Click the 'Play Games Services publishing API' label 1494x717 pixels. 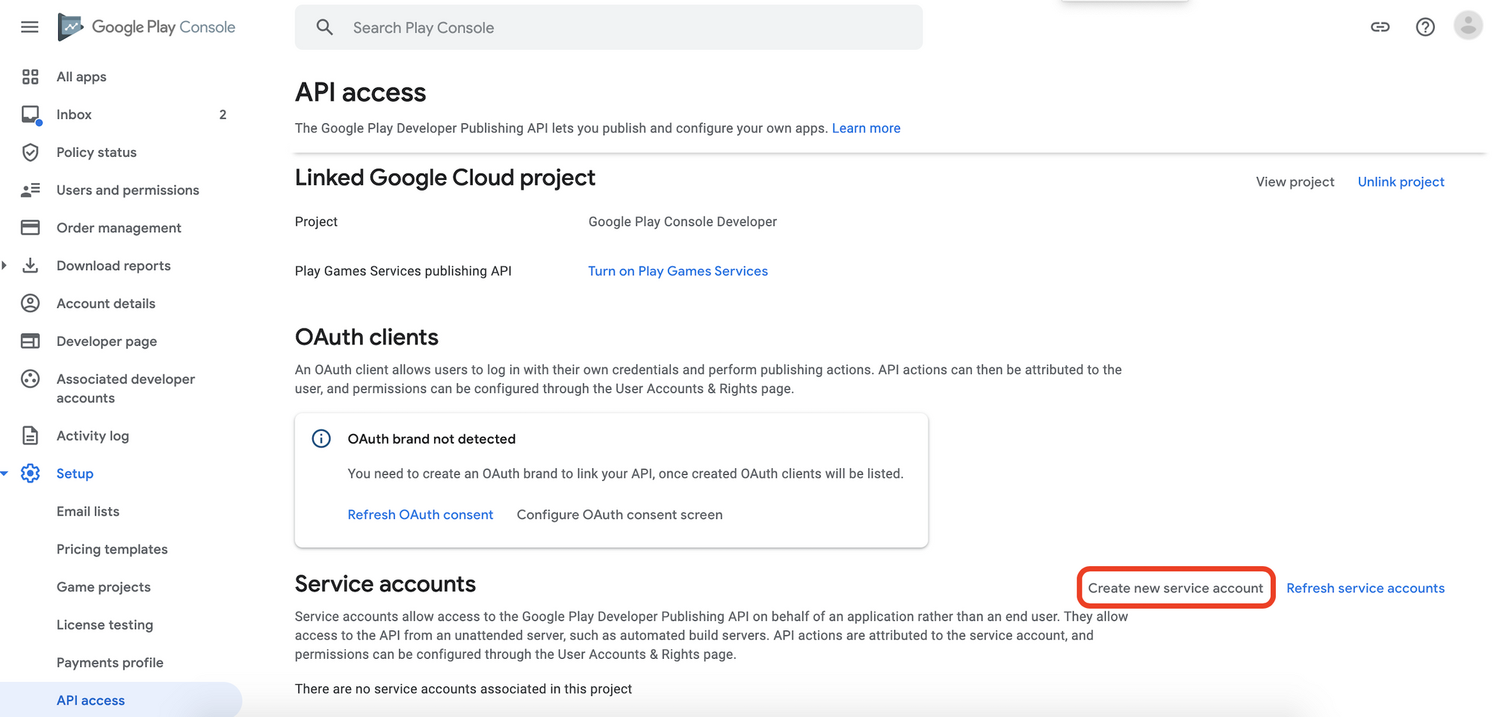(x=403, y=271)
